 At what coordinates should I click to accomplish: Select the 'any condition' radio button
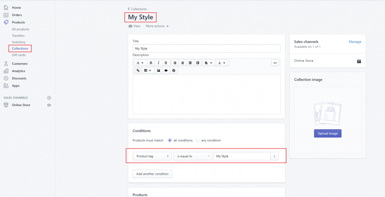(x=197, y=140)
